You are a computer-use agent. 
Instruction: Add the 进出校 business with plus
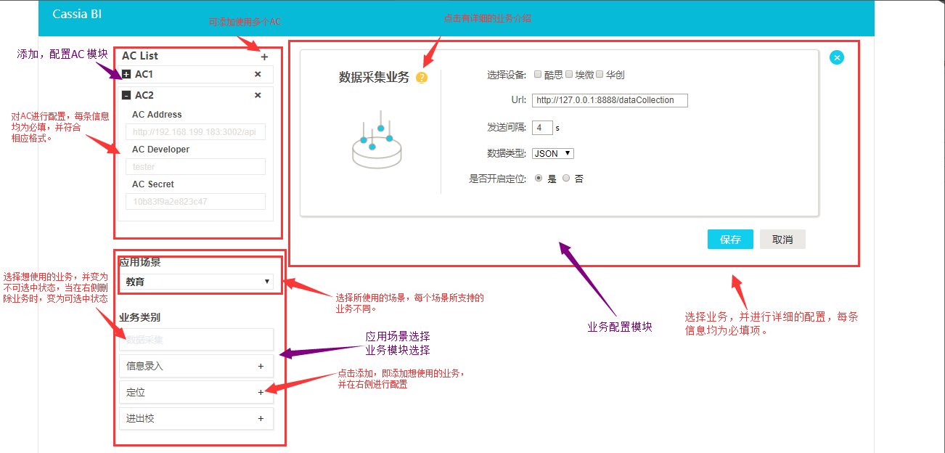[x=261, y=419]
